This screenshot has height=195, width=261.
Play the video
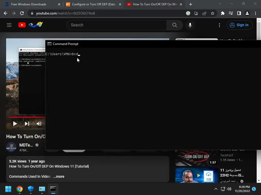coord(15,124)
